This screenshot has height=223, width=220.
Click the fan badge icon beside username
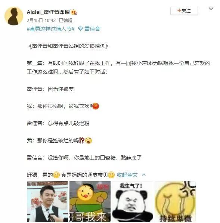[74, 12]
